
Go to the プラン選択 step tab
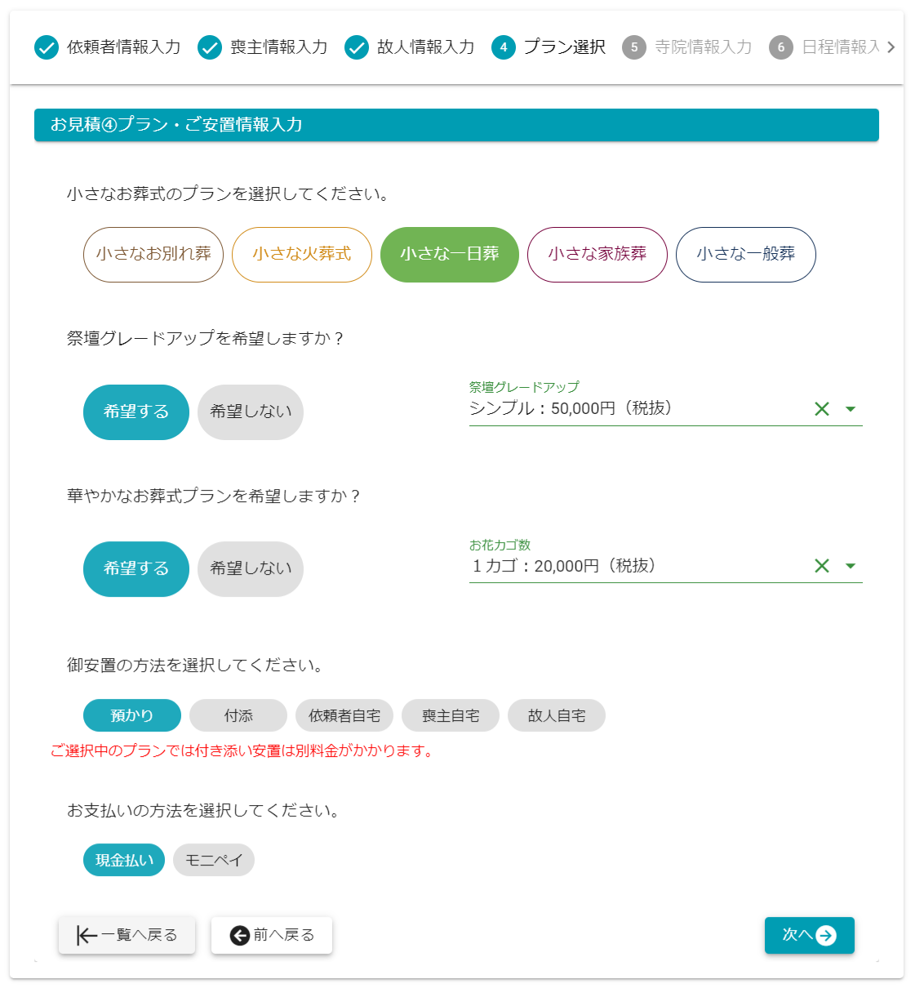click(549, 47)
